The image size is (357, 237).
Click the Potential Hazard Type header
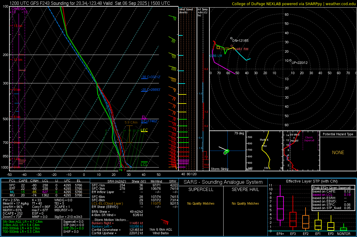[x=338, y=134]
